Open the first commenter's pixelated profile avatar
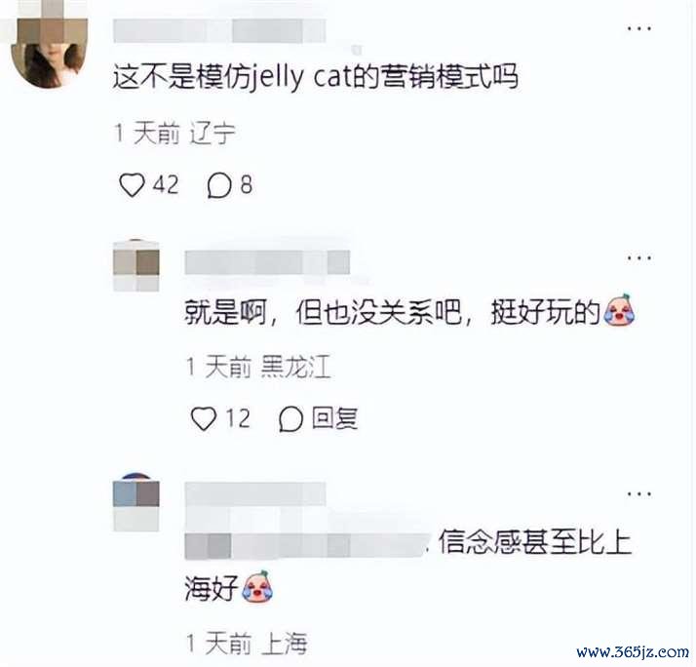Screen dimensions: 696x667 49,47
